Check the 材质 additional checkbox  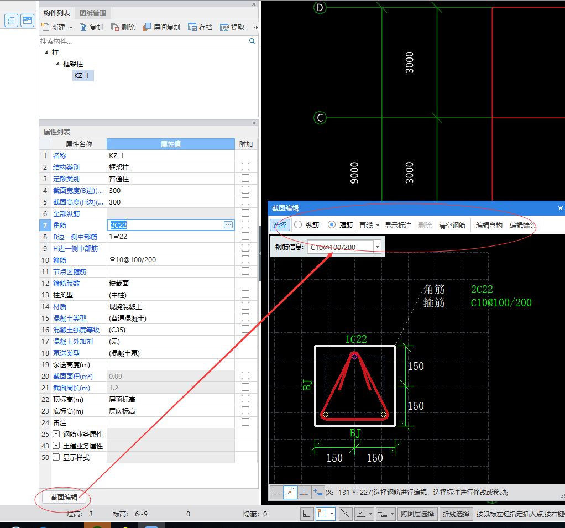pyautogui.click(x=245, y=306)
